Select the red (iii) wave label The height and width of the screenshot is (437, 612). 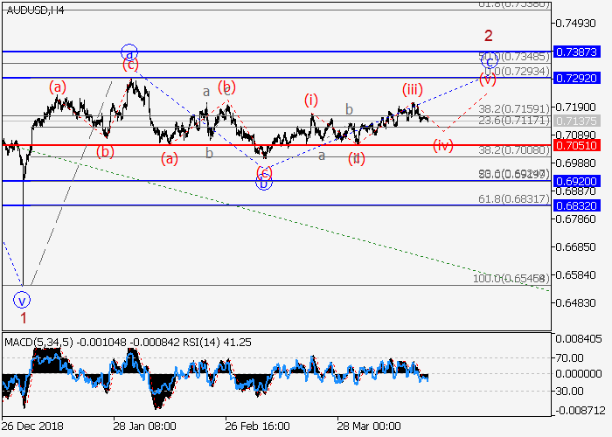click(x=414, y=90)
